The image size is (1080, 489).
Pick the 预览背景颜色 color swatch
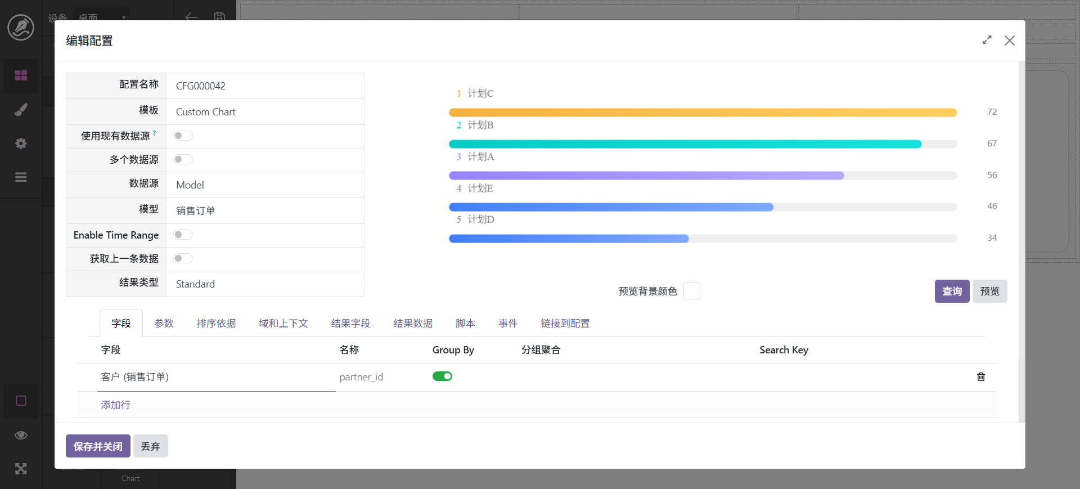(x=691, y=291)
